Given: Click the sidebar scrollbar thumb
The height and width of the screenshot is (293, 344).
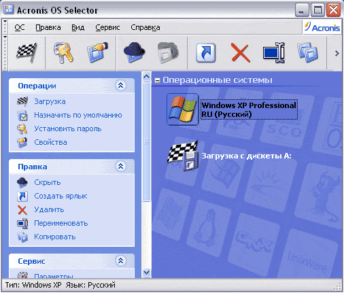Looking at the screenshot, I should [147, 141].
